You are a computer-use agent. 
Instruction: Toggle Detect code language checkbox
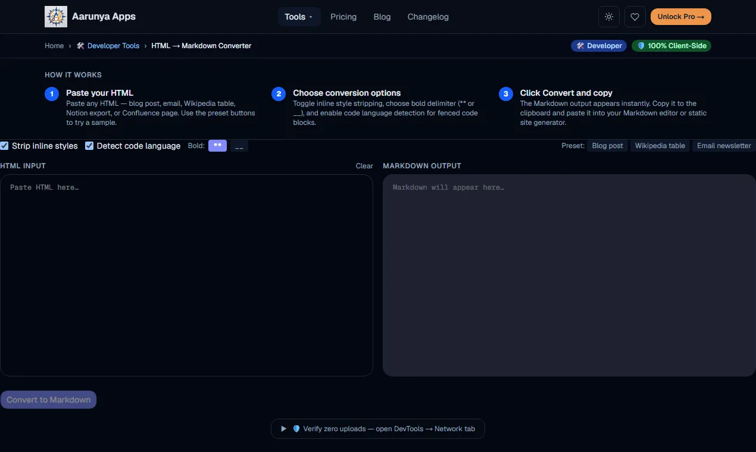pyautogui.click(x=89, y=146)
